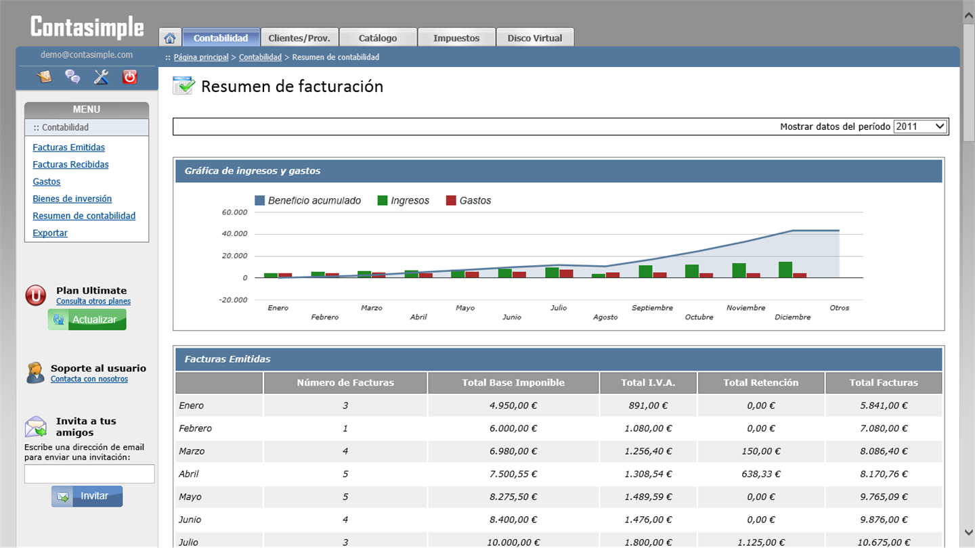The image size is (975, 548).
Task: Open the wrench and screwdriver settings icon
Action: (x=101, y=77)
